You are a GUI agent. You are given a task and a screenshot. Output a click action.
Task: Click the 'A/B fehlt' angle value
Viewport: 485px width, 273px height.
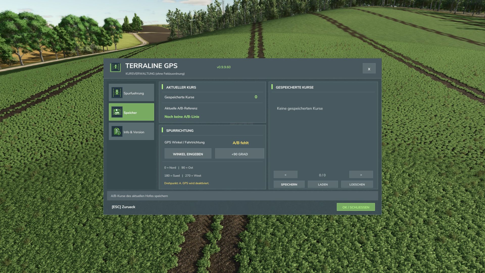tap(240, 143)
